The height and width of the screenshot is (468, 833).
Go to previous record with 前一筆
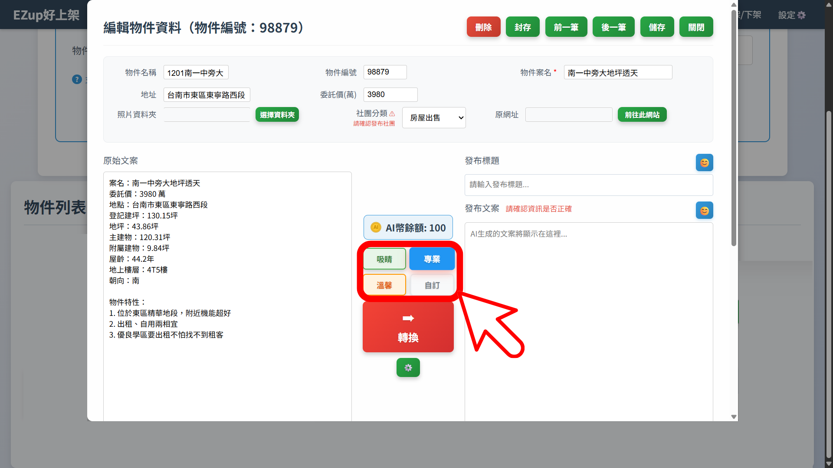pos(566,27)
